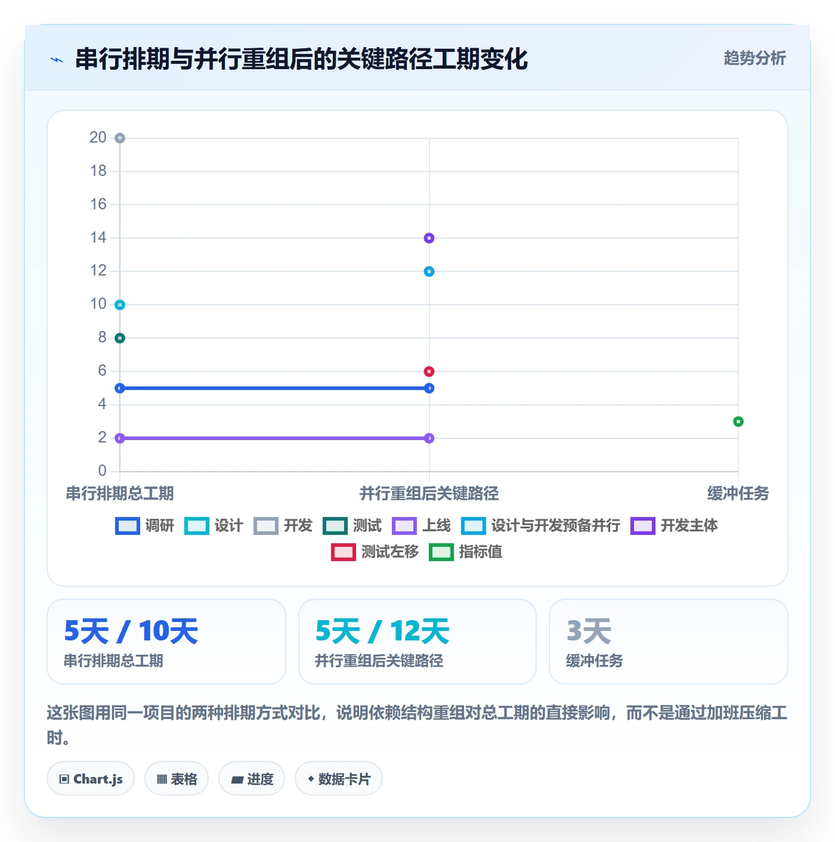Click the square icon in the Chart.js chip
The width and height of the screenshot is (835, 842).
pyautogui.click(x=64, y=779)
